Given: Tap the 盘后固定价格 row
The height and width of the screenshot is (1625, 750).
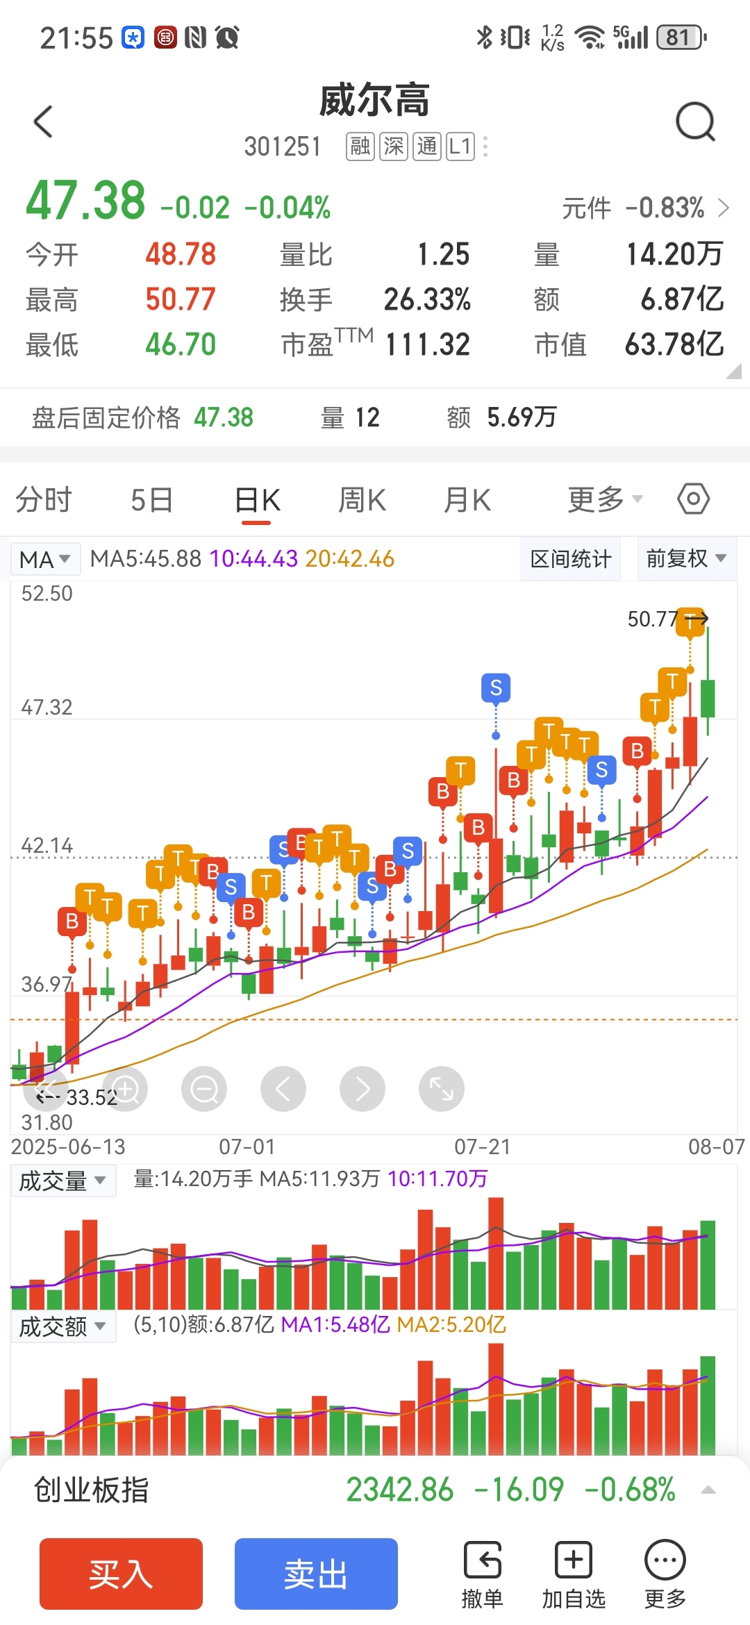Looking at the screenshot, I should (x=375, y=417).
